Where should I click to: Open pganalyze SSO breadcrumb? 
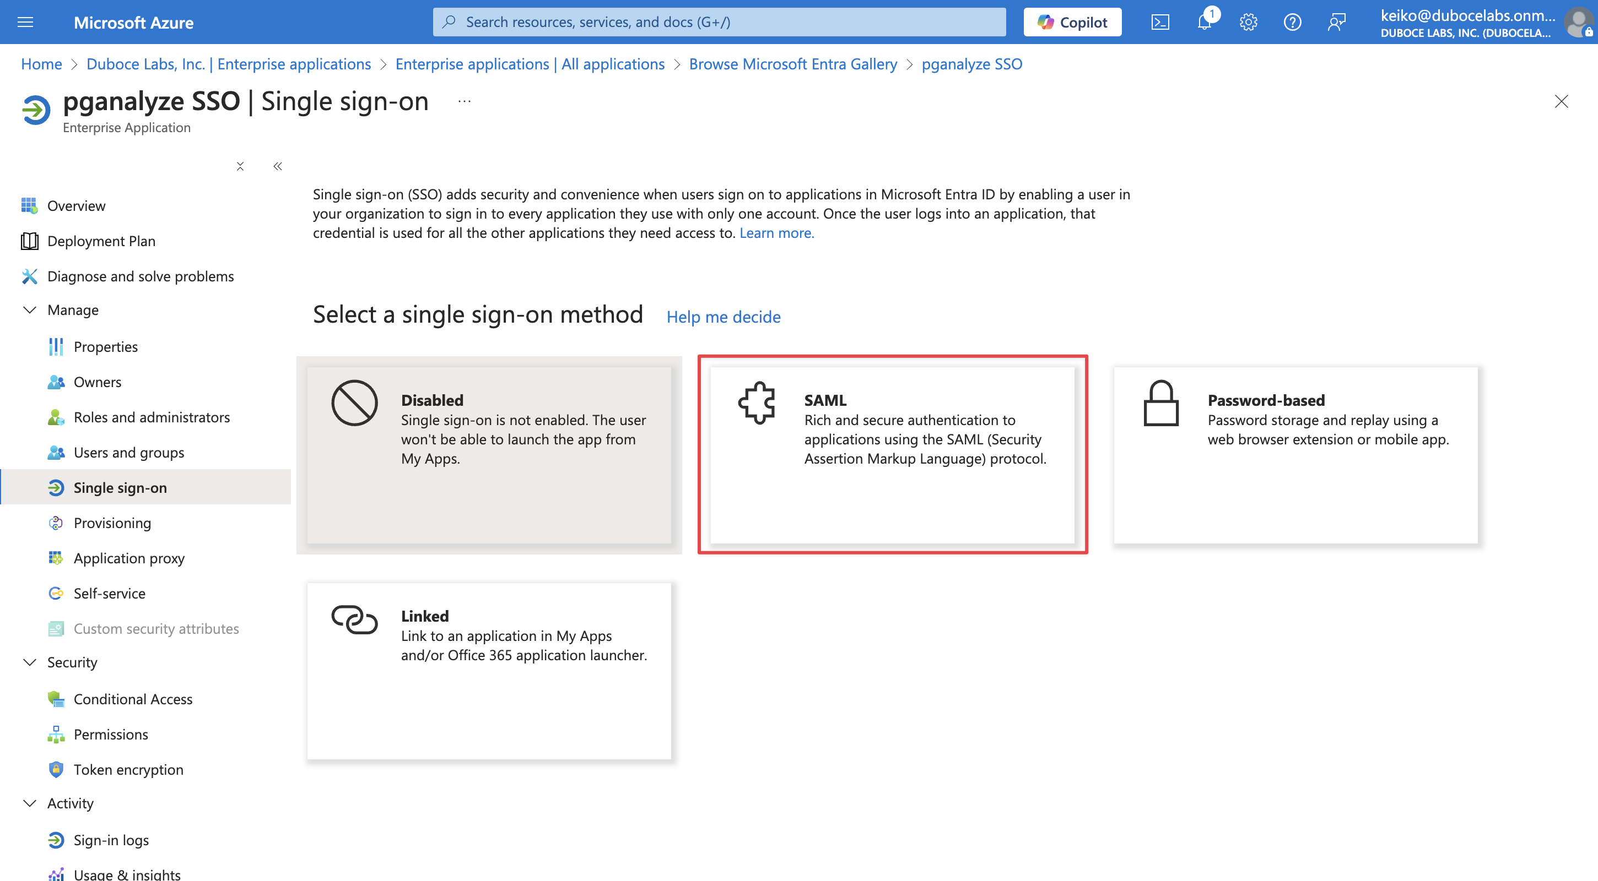coord(971,64)
